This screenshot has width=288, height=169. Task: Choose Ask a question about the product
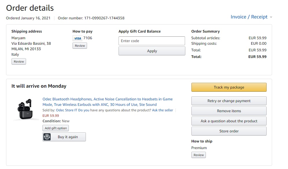point(229,121)
